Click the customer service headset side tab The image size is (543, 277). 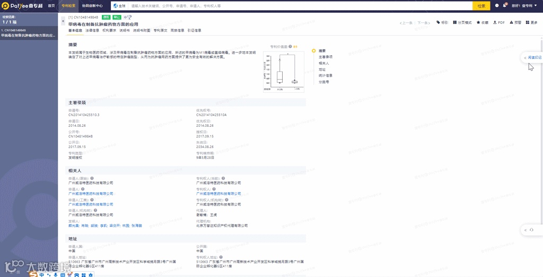pyautogui.click(x=532, y=230)
